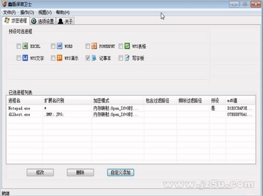Click the 写字板 wordpad icon

(x=127, y=58)
